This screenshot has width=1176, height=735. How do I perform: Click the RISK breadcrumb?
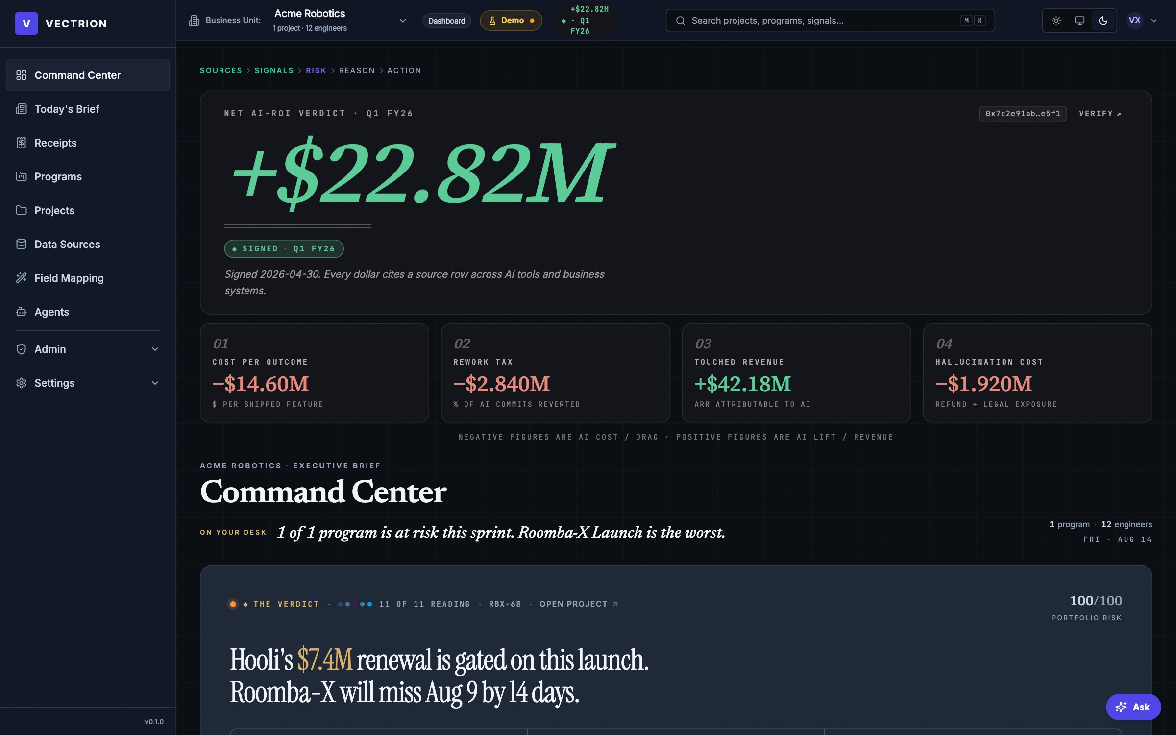pos(316,71)
